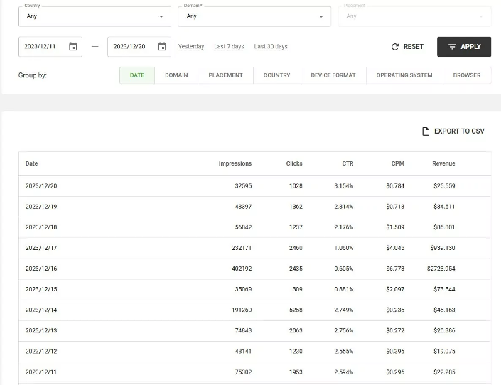Click the filter icon on Apply button
The image size is (501, 385).
pos(452,47)
